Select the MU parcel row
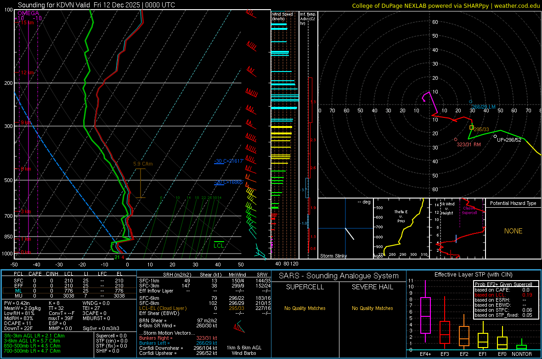Image resolution: width=542 pixels, height=359 pixels. pyautogui.click(x=69, y=296)
